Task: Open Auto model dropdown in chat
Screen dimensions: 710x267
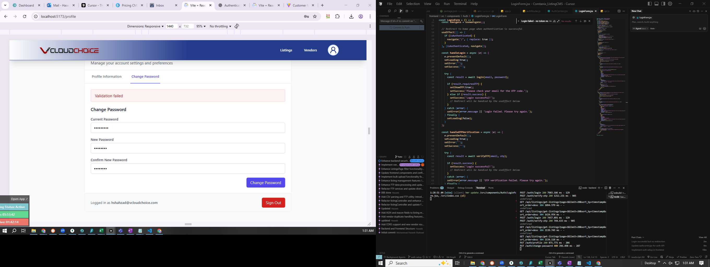Action: (654, 29)
